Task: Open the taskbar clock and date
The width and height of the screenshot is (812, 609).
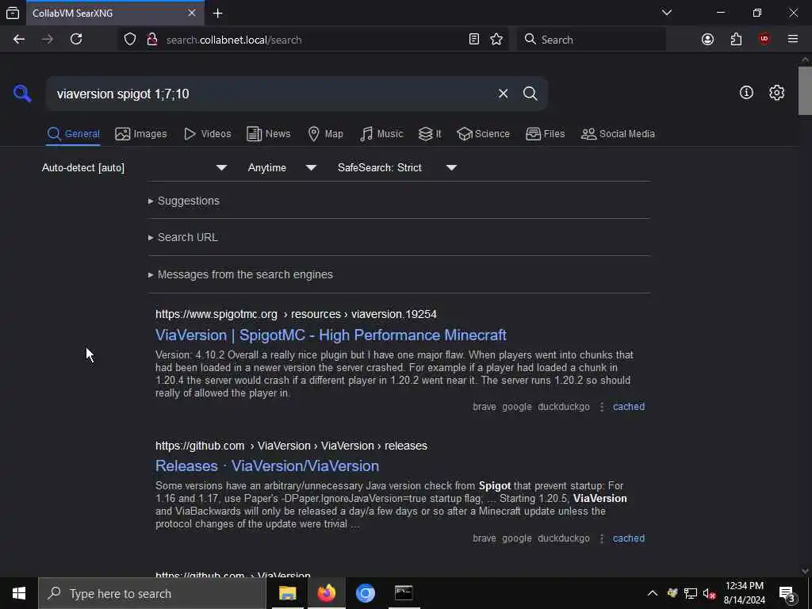Action: 744,593
